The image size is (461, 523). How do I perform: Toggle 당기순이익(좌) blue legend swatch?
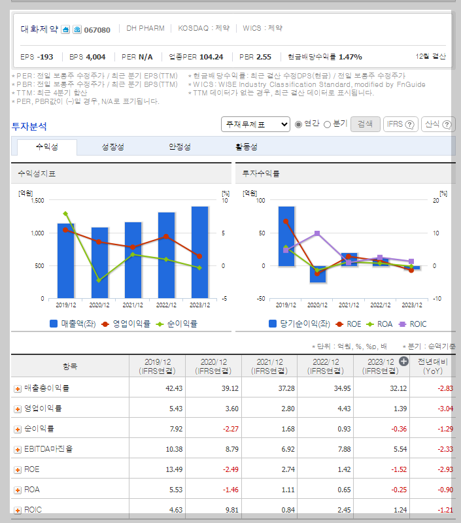[273, 324]
